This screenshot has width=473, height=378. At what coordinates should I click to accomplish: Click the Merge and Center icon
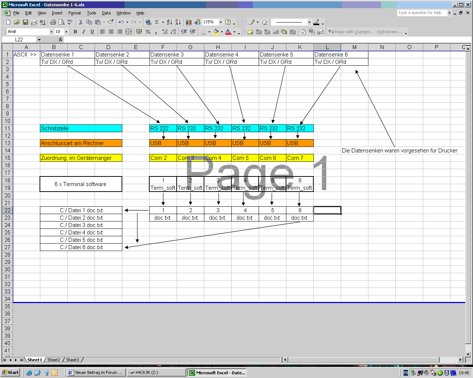129,32
